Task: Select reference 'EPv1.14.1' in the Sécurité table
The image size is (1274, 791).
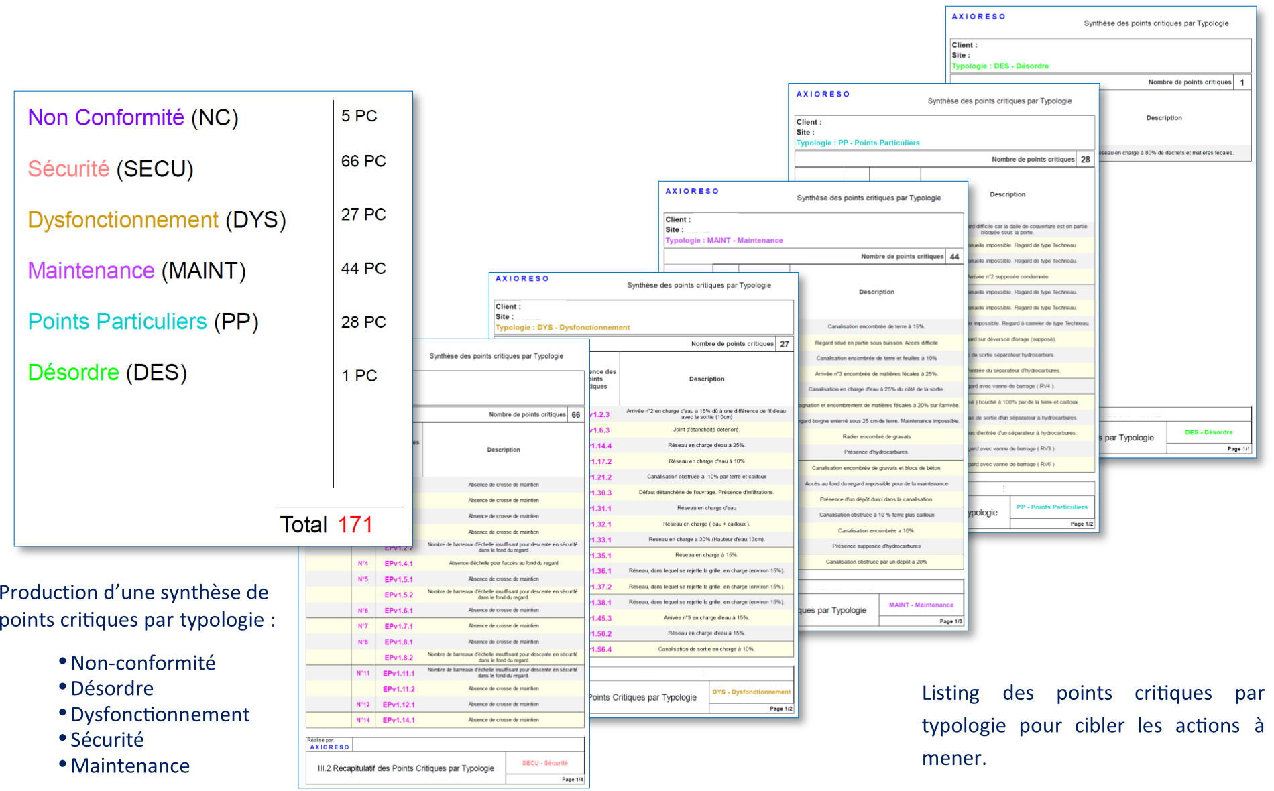Action: pyautogui.click(x=398, y=720)
